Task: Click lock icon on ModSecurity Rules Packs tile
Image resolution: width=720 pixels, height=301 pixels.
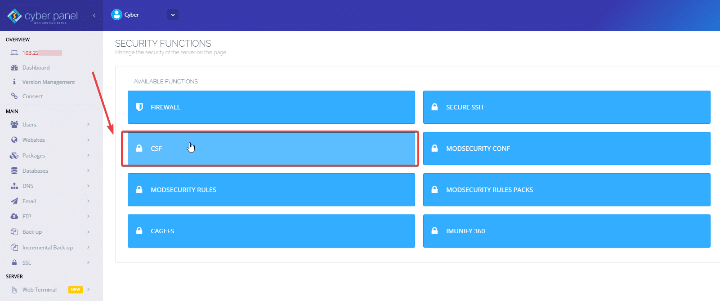Action: 434,190
